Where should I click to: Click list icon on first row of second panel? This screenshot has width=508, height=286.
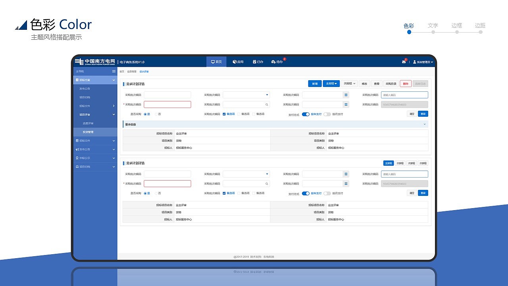point(346,174)
